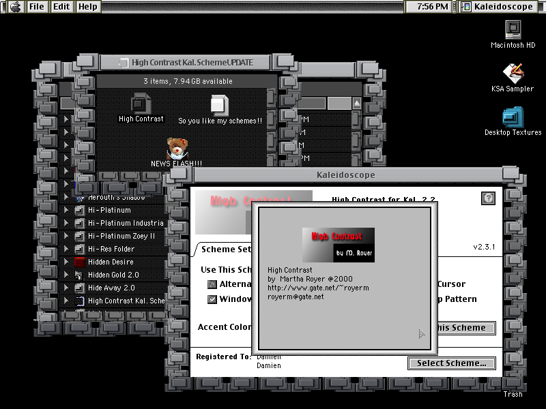
Task: Click the sort-order arrow in the list window
Action: tap(357, 104)
